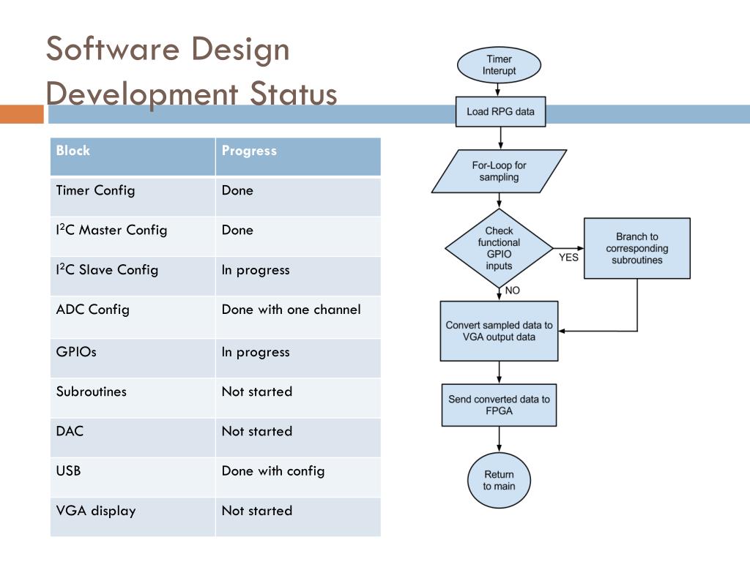750x562 pixels.
Task: Select the 'I²C Master Config' cell
Action: 133,236
